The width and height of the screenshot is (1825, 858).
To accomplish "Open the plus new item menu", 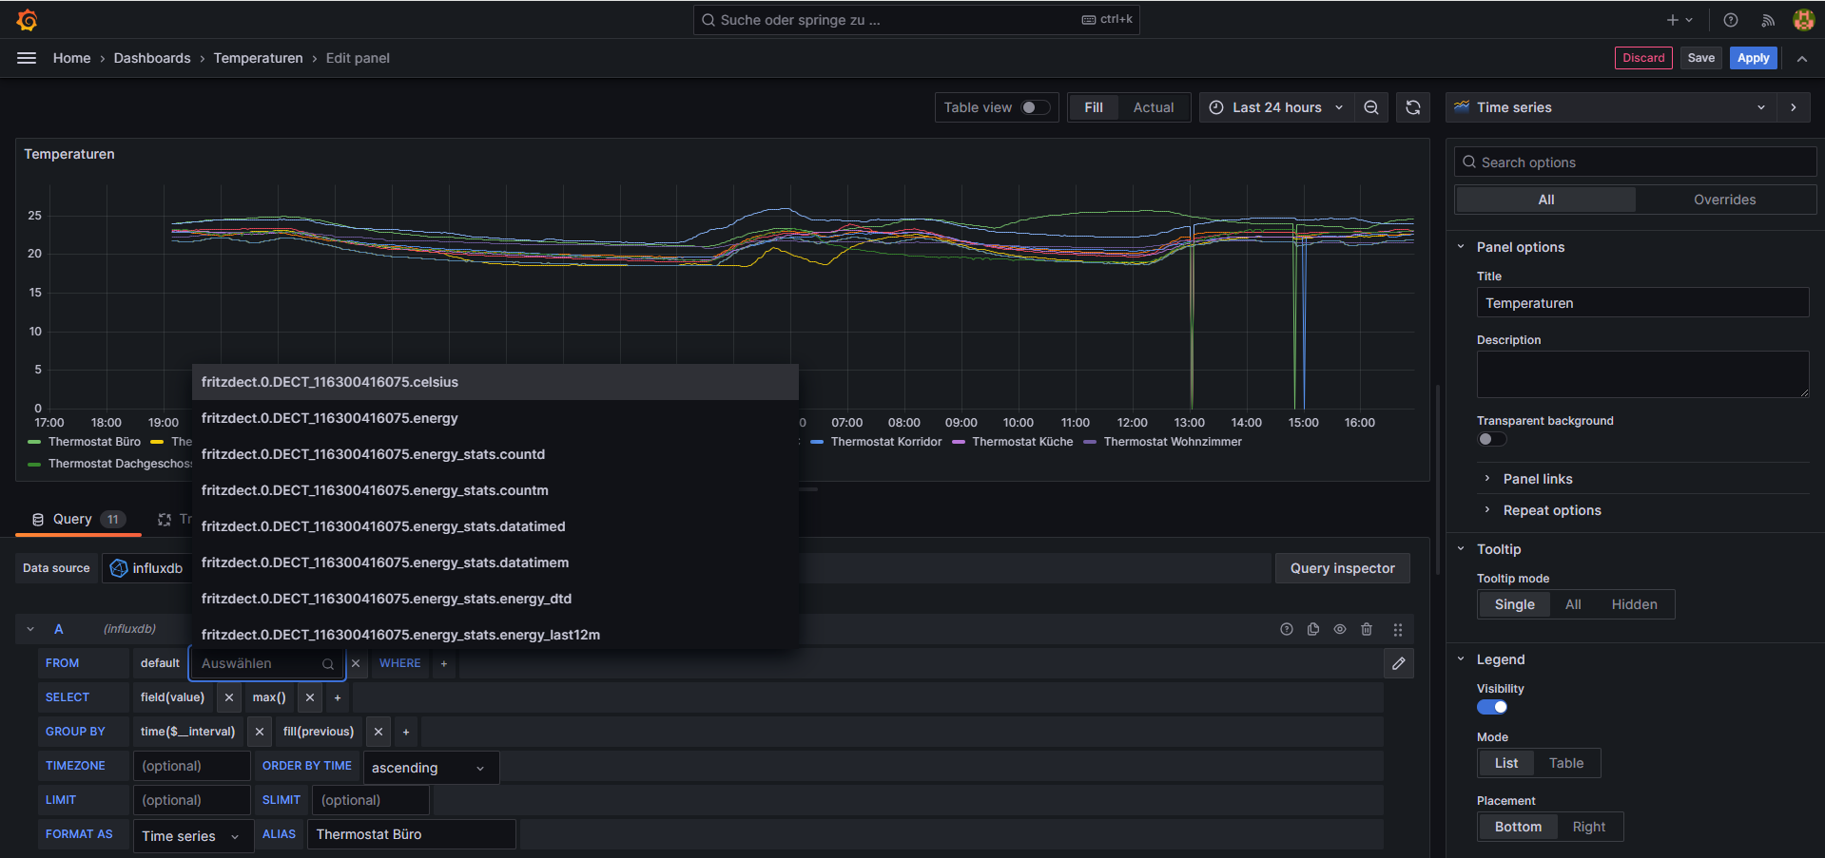I will point(1679,20).
